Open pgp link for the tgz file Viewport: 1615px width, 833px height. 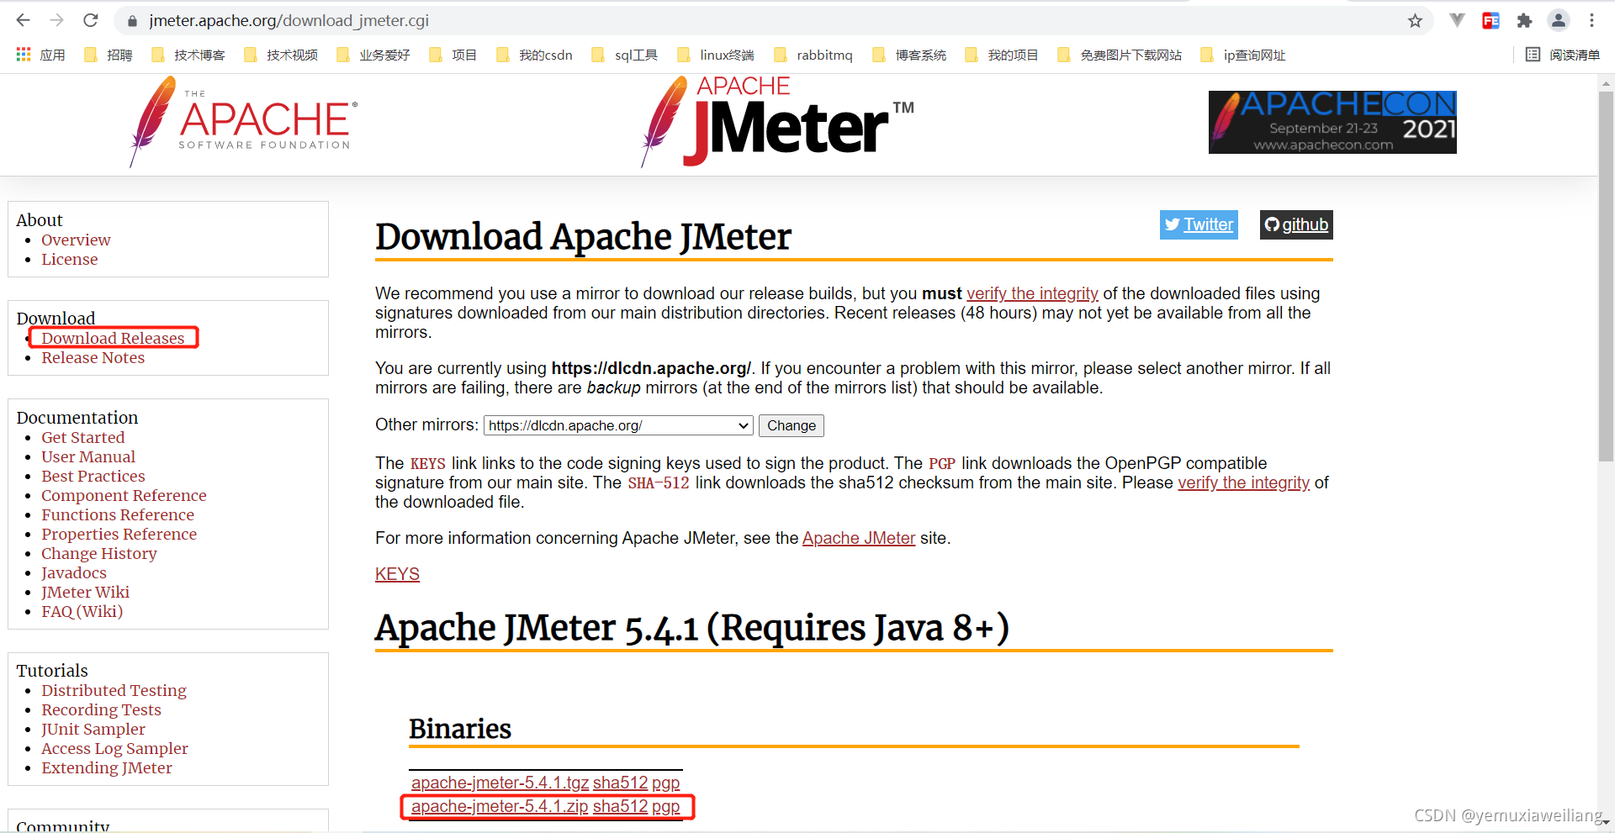(x=665, y=783)
